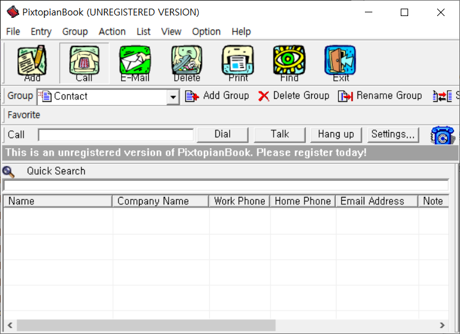Open the call Settings... button
The image size is (460, 334).
(393, 135)
